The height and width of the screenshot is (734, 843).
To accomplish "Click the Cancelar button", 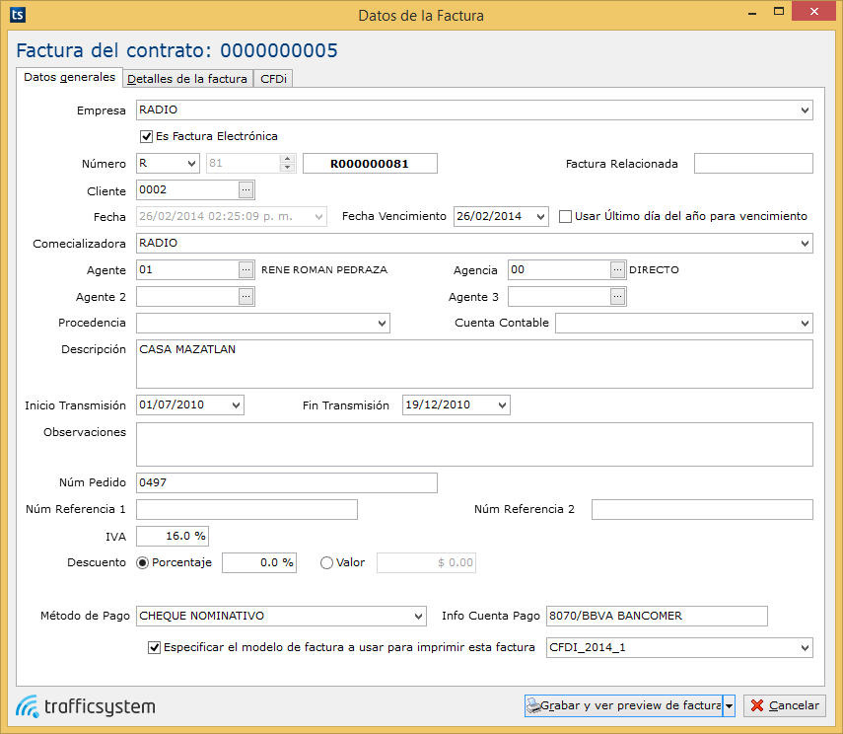I will [x=785, y=706].
